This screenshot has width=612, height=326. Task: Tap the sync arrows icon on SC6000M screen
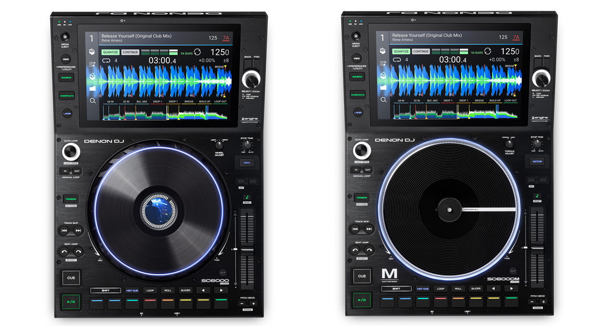point(488,51)
